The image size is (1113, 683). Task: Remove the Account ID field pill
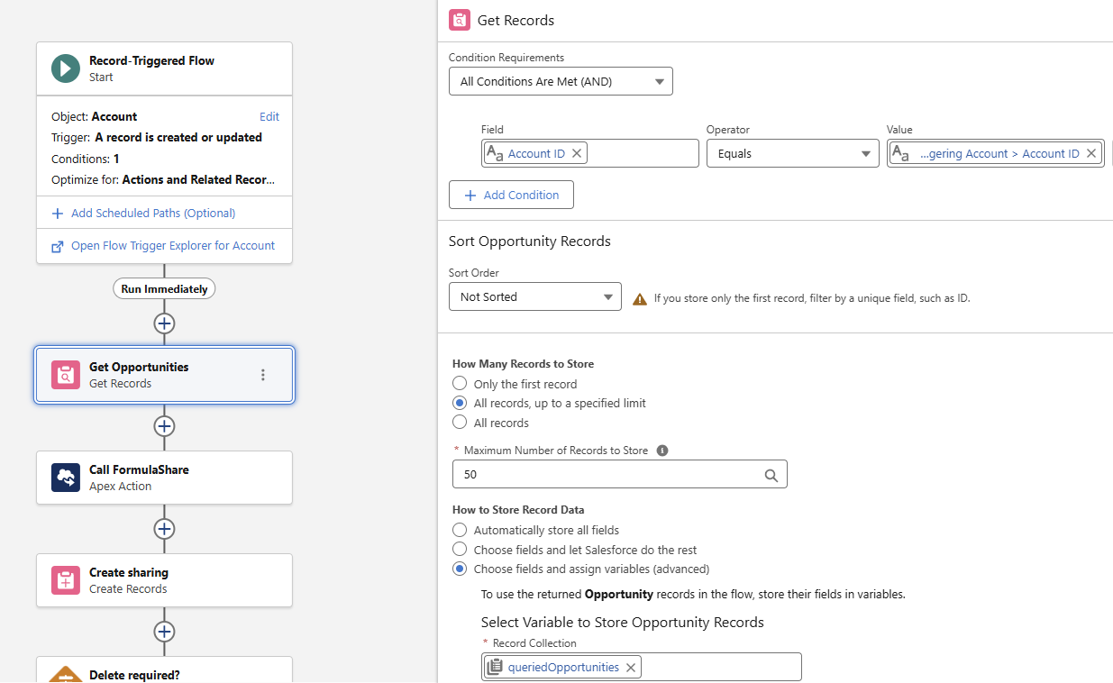[576, 153]
